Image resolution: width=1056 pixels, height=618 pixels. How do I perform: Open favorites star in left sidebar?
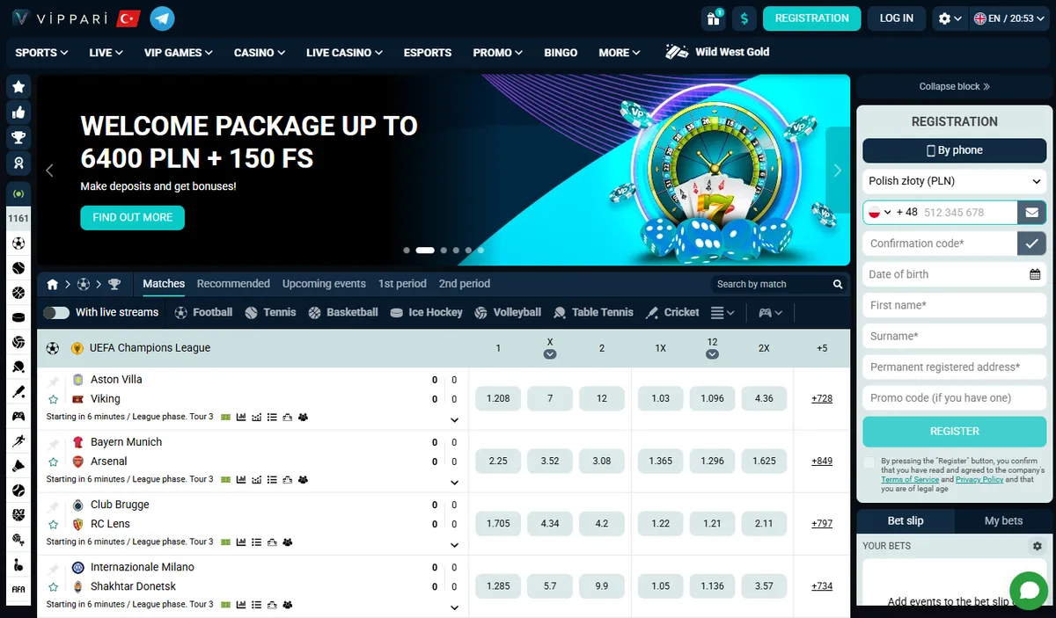click(18, 86)
